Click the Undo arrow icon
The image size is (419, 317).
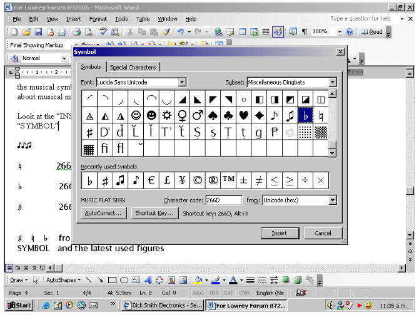pos(181,32)
